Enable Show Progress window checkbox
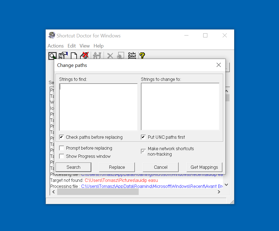 (x=62, y=156)
